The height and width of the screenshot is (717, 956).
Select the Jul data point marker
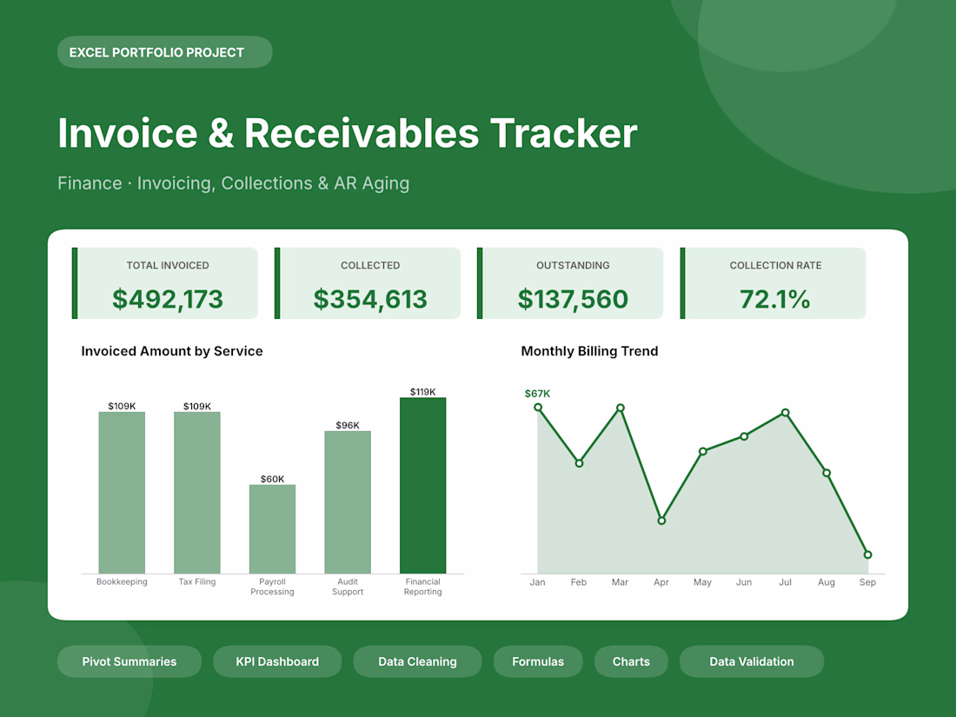click(786, 413)
